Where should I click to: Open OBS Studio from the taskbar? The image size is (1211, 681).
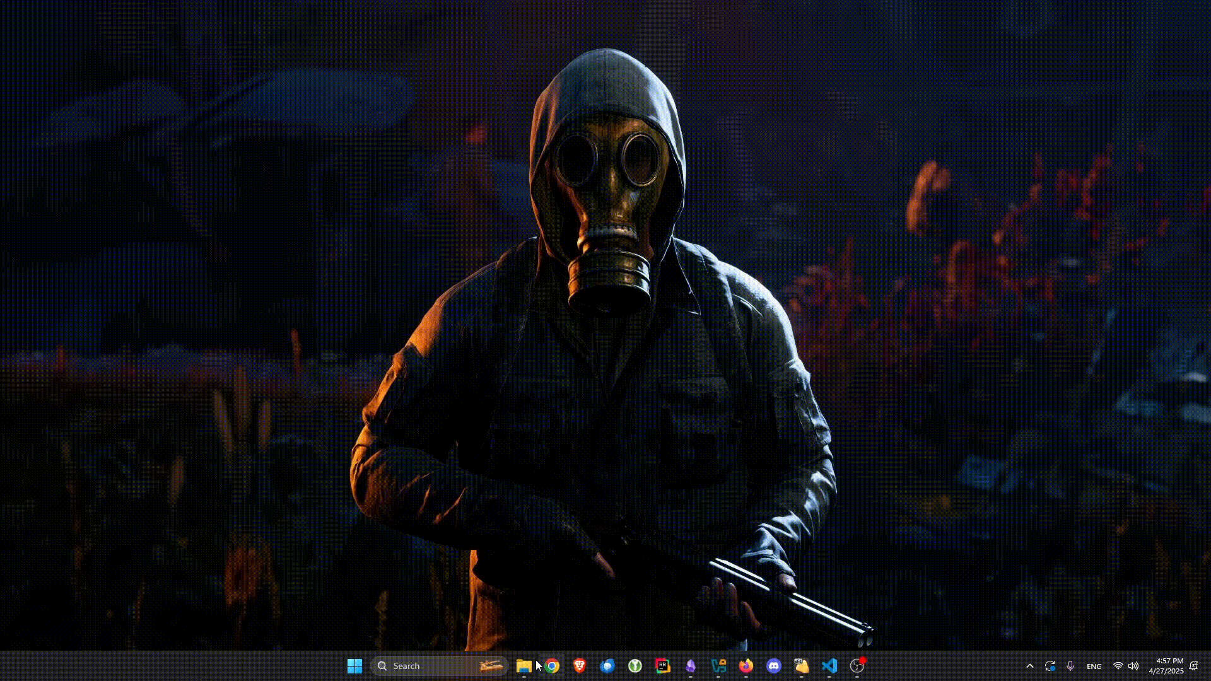857,666
